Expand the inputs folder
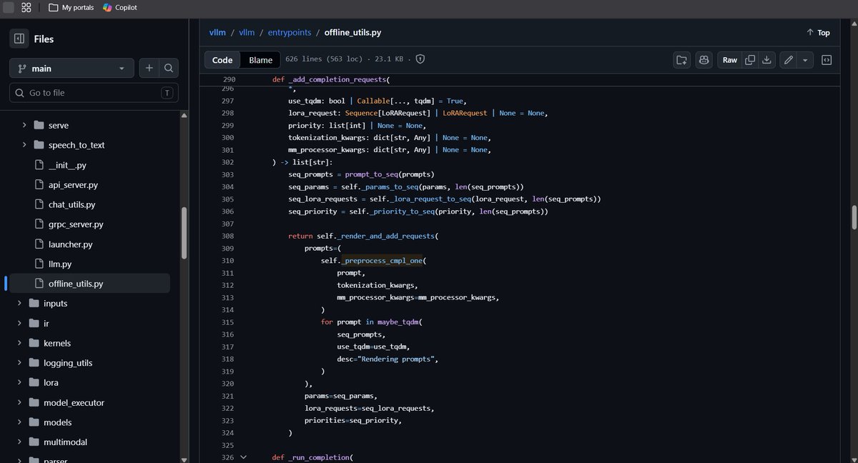This screenshot has height=463, width=858. (x=19, y=303)
